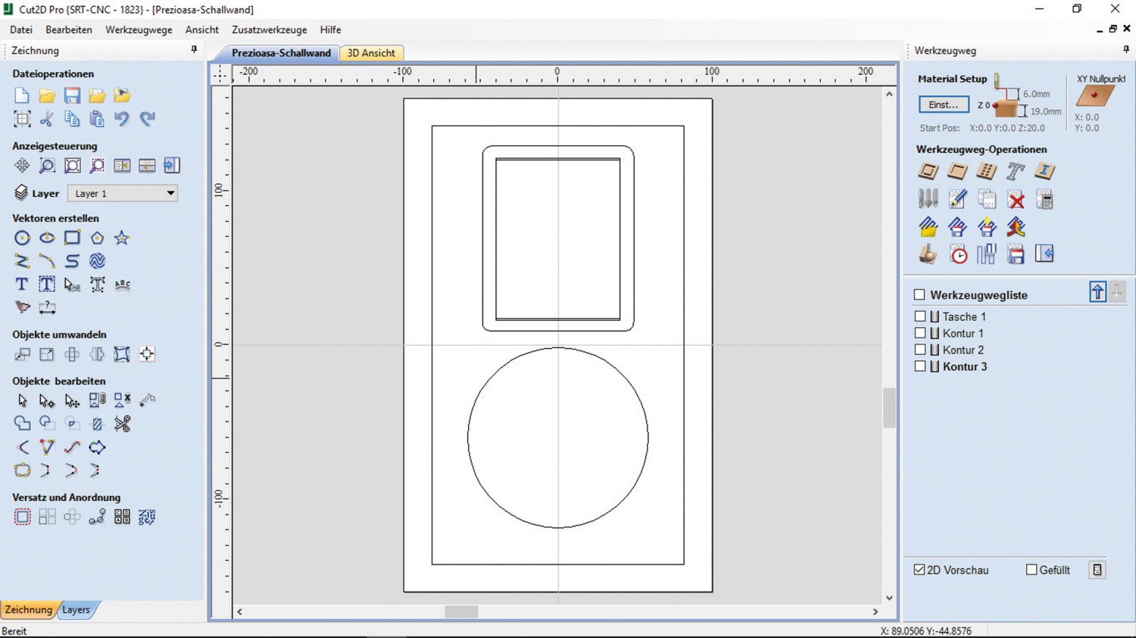Viewport: 1136px width, 638px height.
Task: Check the Kontur 3 toolpath checkbox
Action: 920,366
